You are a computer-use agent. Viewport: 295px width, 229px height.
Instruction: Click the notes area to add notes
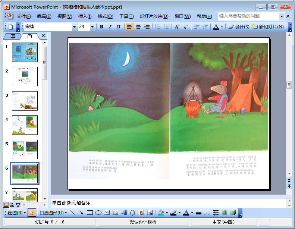click(169, 203)
